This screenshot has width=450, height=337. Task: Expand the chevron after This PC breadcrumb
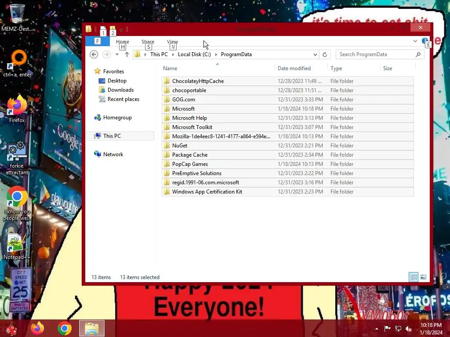173,54
